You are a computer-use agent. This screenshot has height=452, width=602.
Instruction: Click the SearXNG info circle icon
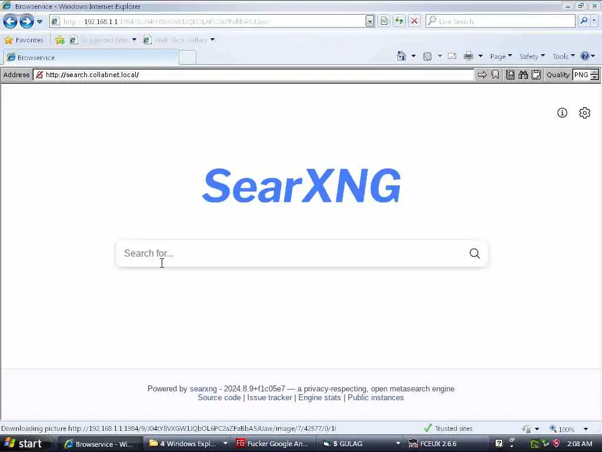[562, 112]
